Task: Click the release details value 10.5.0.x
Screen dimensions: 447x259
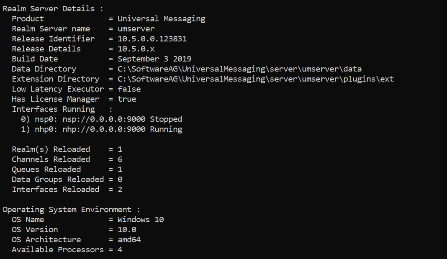Action: point(136,49)
